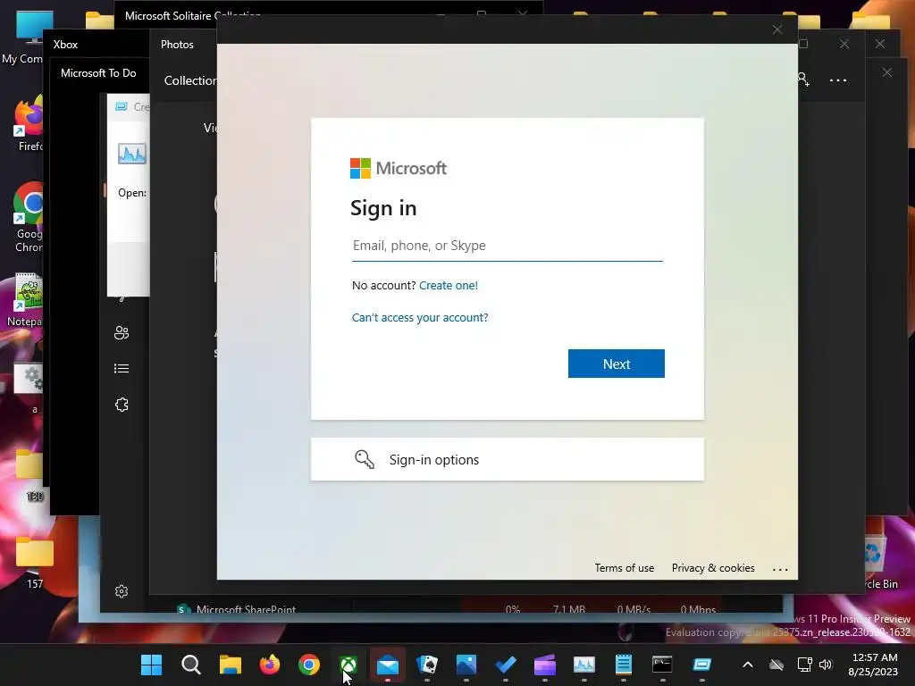
Task: Show hidden system tray icons
Action: (748, 665)
